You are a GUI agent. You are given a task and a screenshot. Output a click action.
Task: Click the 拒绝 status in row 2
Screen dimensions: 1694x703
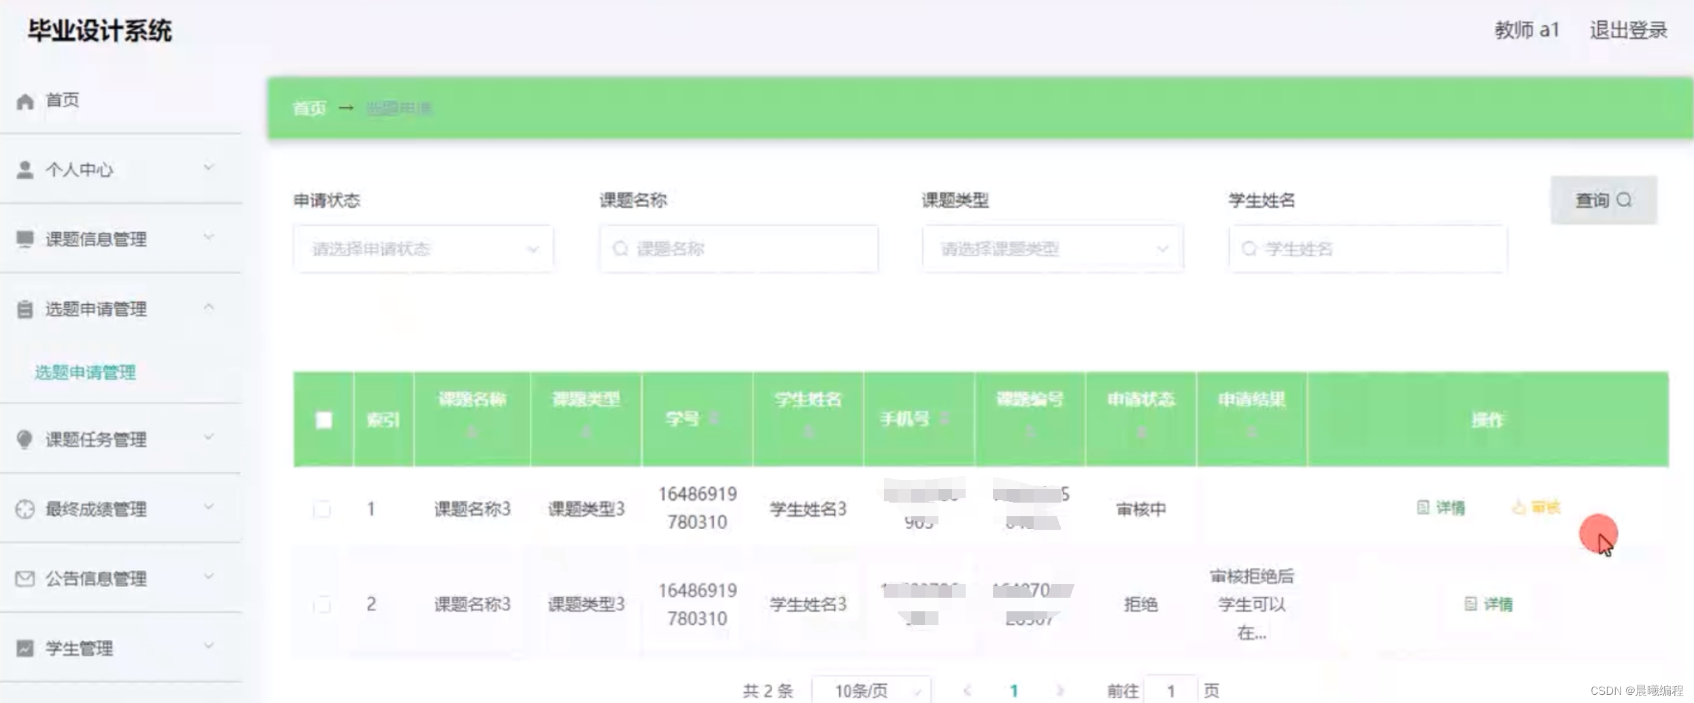1141,604
